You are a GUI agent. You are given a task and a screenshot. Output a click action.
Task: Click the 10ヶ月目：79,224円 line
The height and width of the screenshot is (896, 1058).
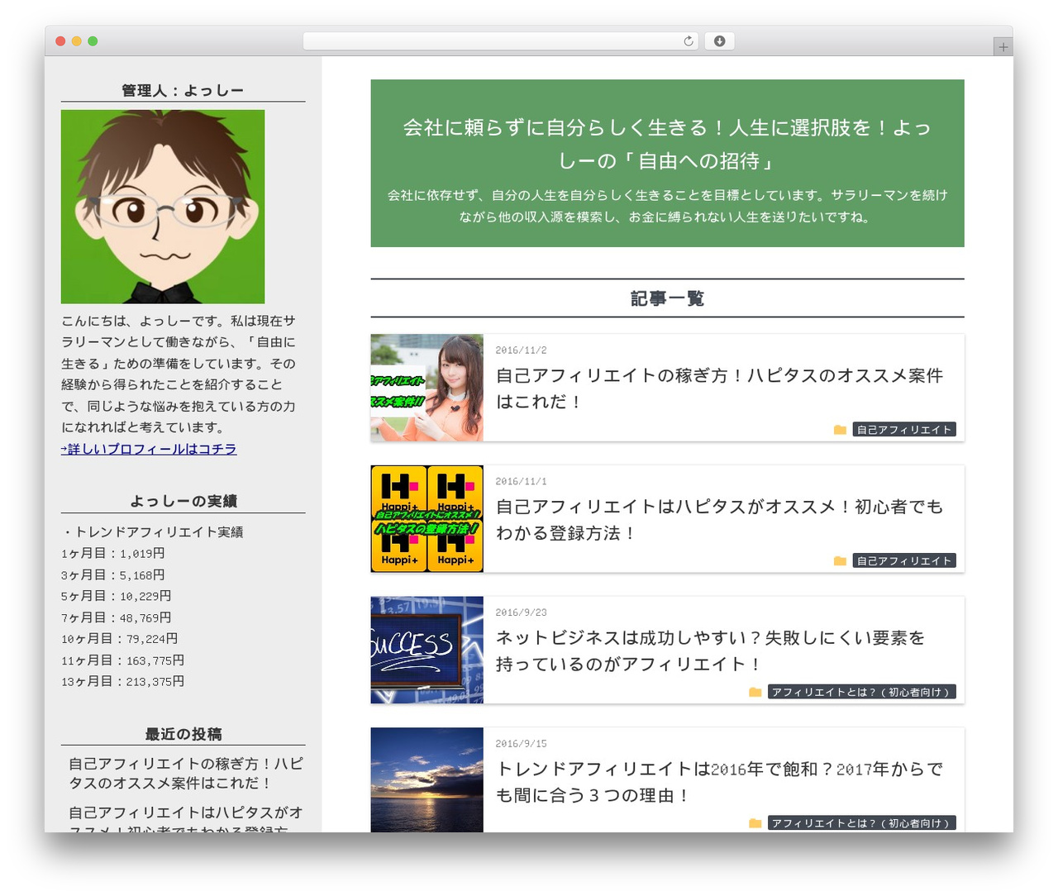tap(120, 639)
